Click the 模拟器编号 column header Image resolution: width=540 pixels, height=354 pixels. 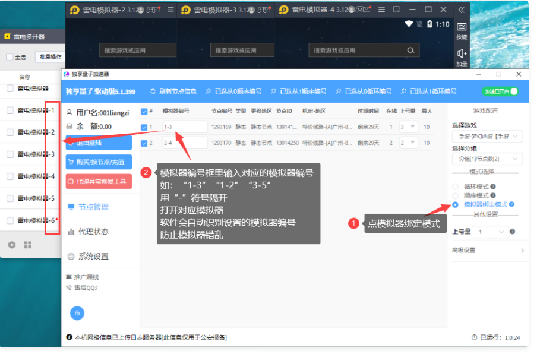coord(176,111)
